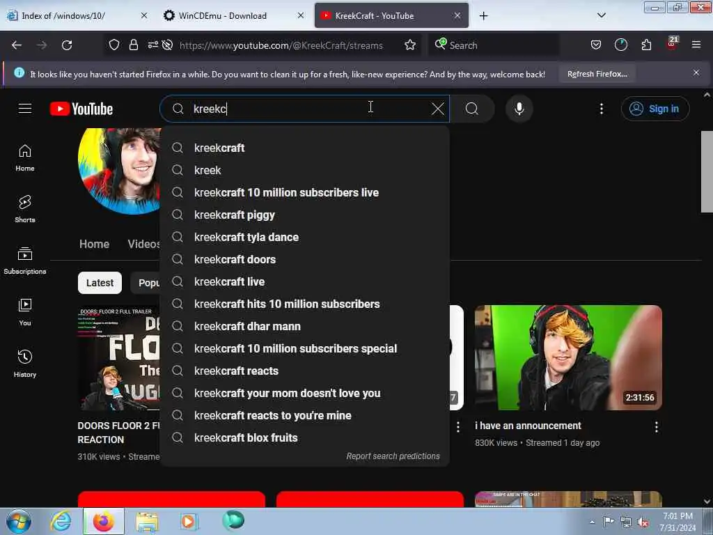Open Subscriptions in the sidebar
The height and width of the screenshot is (535, 713).
[x=25, y=261]
